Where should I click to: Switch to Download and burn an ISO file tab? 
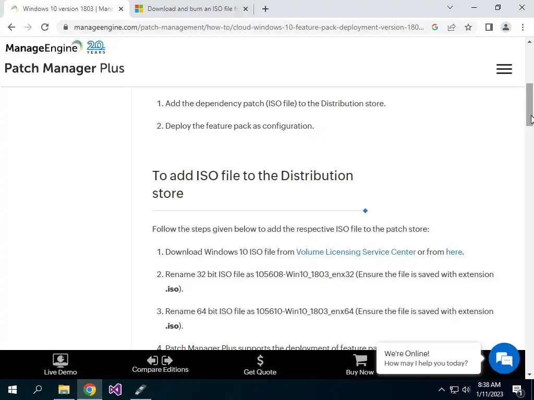[x=191, y=9]
